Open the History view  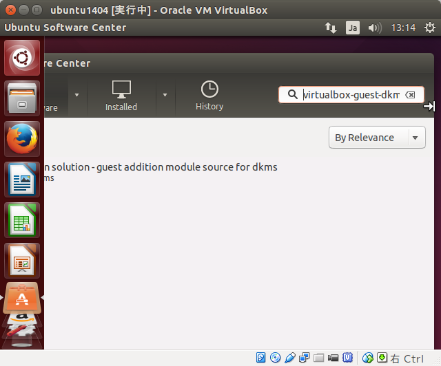[x=209, y=96]
